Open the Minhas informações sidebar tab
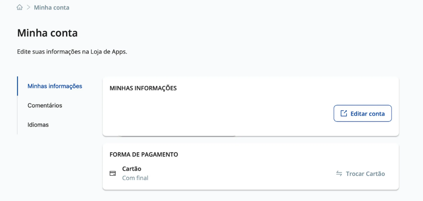 pos(55,86)
